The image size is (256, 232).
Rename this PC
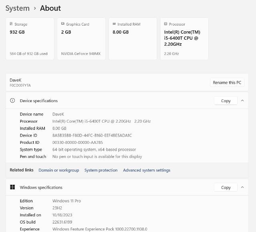click(x=227, y=83)
